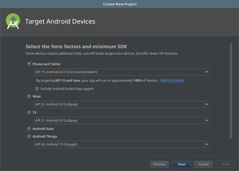Click the arrow of the Android Things dropdown
Screen dimensions: 239x171
(x=207, y=144)
